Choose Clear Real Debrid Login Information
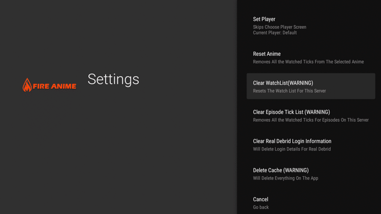This screenshot has width=381, height=214. coord(292,141)
